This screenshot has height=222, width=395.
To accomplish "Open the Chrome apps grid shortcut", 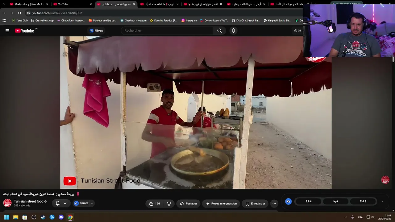I will [4, 21].
